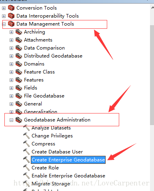Click the Data Comparison toolset icon
Screen dimensions: 154x191
click(19, 48)
